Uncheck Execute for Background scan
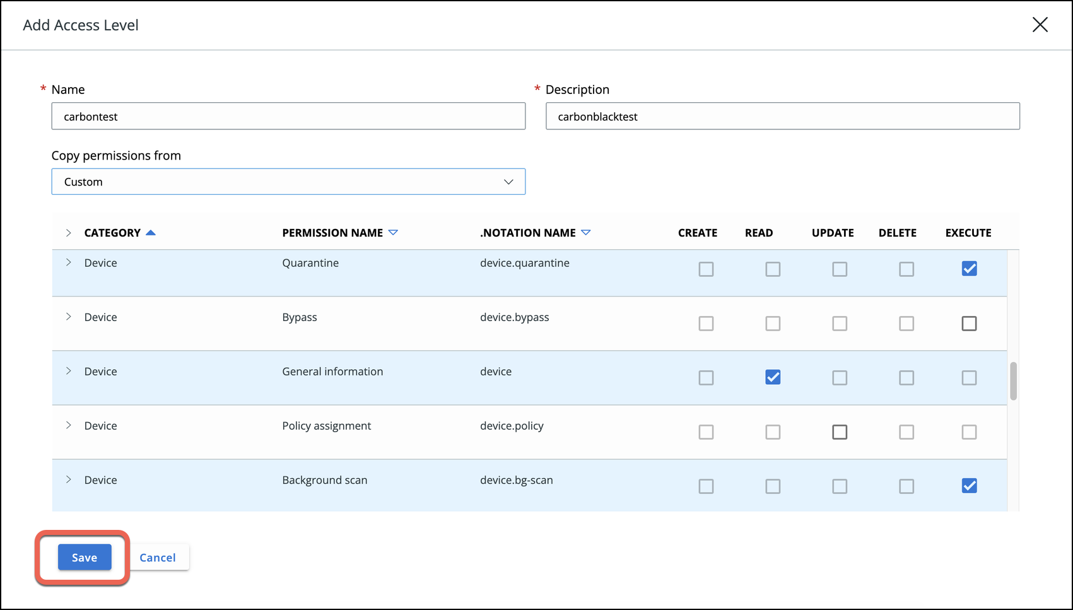The width and height of the screenshot is (1073, 610). (969, 486)
